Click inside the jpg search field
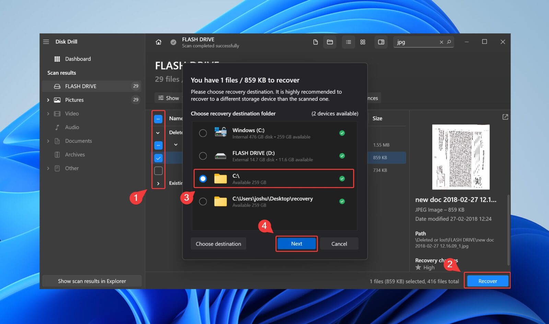 click(415, 42)
